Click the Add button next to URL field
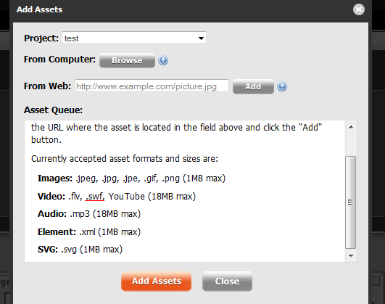Image resolution: width=385 pixels, height=304 pixels. (253, 86)
